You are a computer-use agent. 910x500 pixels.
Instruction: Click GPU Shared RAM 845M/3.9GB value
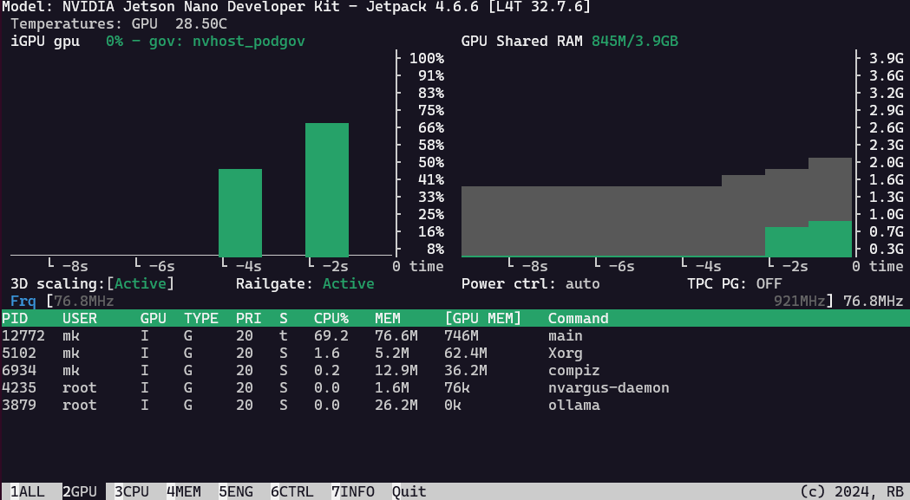click(x=634, y=42)
